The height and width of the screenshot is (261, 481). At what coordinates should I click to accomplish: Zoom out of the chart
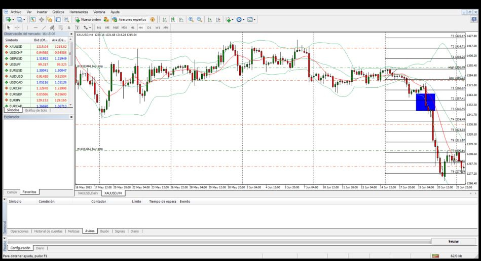click(x=199, y=20)
